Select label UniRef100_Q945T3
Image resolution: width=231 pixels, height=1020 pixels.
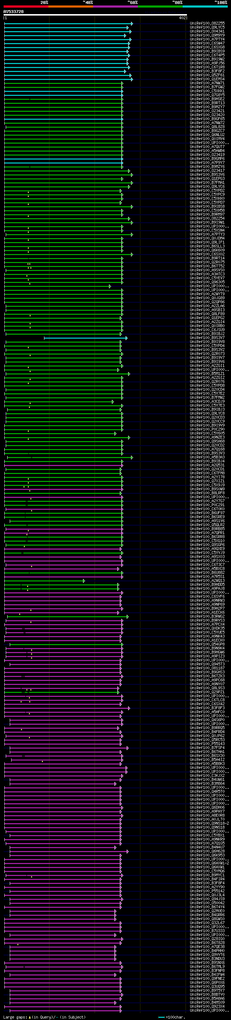(207, 664)
